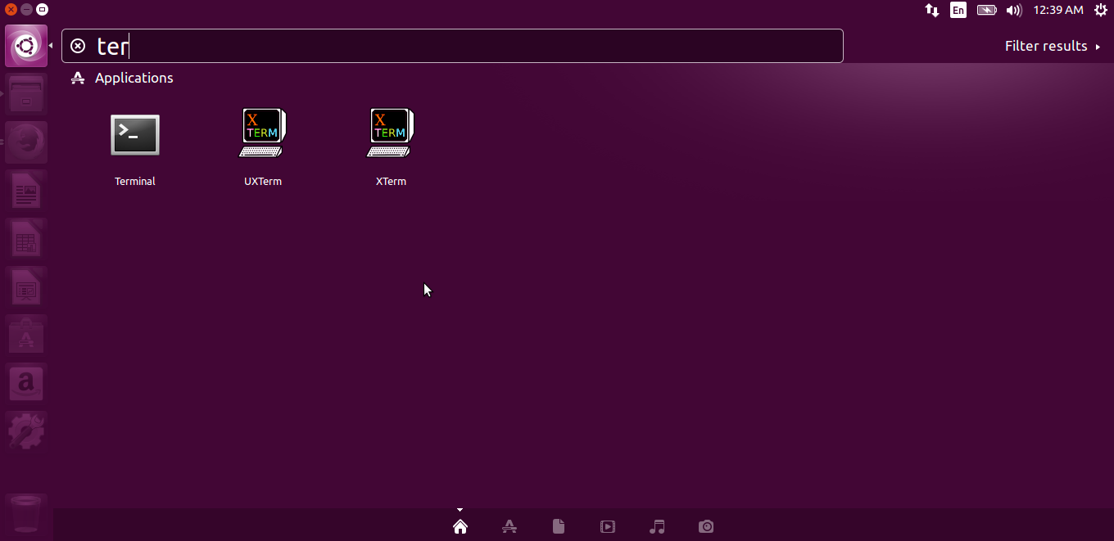The image size is (1114, 541).
Task: Open LibreOffice Calc from launcher
Action: [26, 239]
